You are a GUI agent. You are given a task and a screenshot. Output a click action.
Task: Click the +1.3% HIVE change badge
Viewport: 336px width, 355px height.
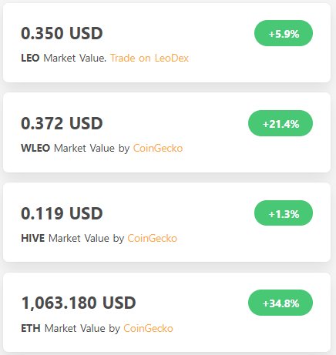(x=284, y=213)
